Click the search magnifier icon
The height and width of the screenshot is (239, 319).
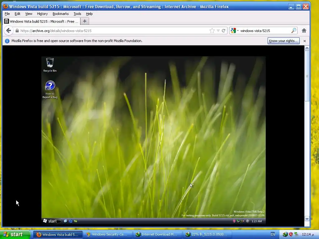click(293, 31)
